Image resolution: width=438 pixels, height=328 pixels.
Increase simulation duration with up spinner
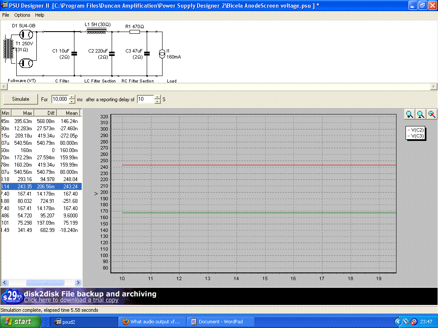point(72,97)
